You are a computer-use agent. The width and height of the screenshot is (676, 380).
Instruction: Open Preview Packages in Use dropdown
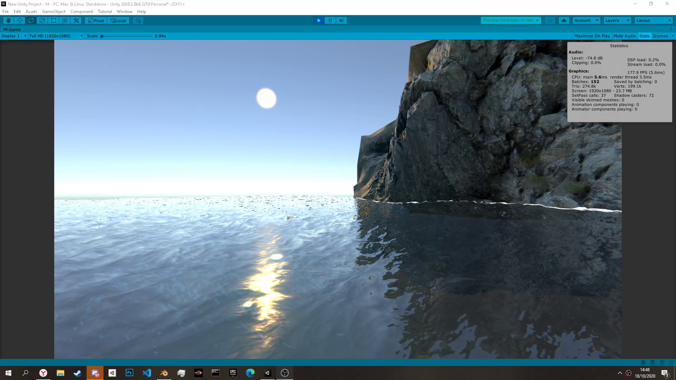click(x=511, y=20)
